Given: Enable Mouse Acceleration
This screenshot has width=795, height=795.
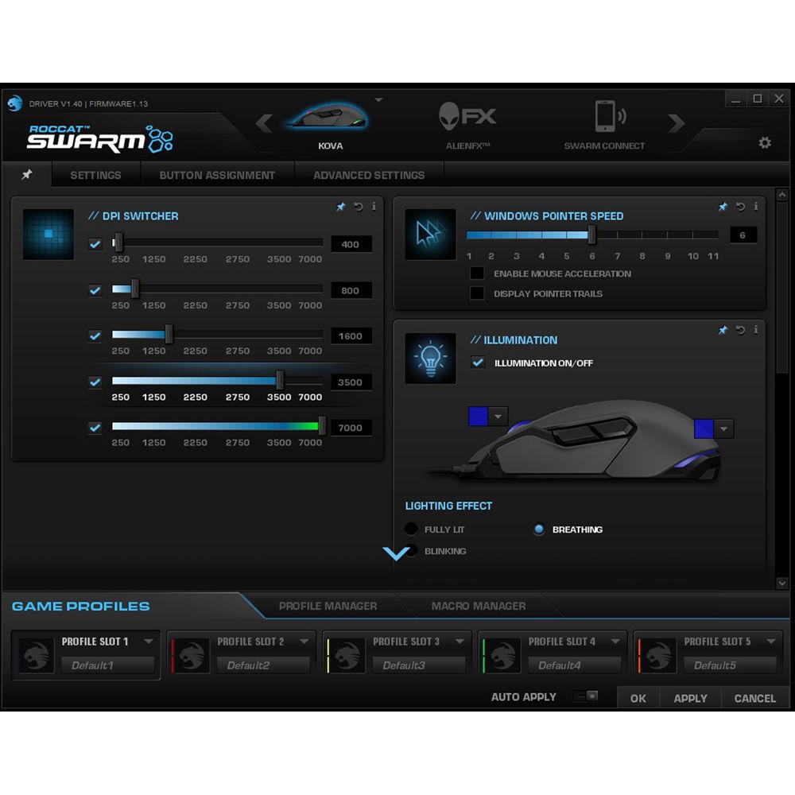Looking at the screenshot, I should (x=478, y=273).
